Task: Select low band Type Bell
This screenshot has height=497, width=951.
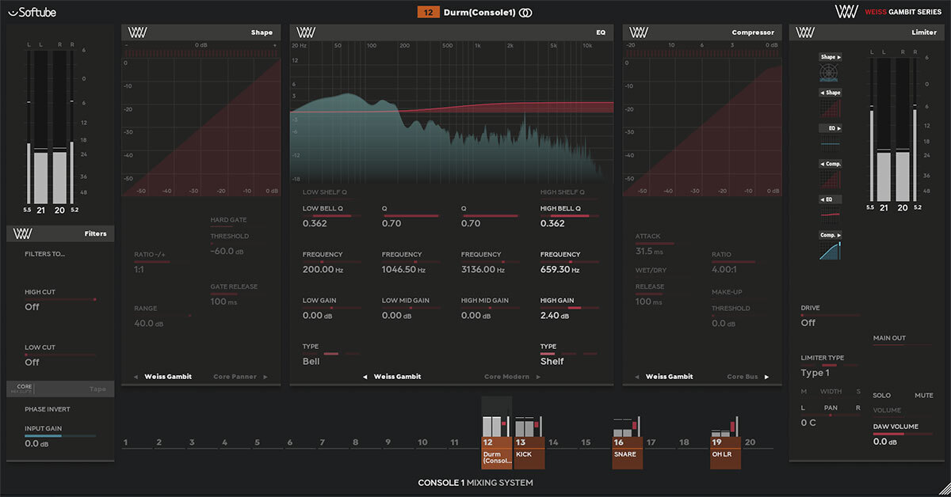Action: [x=311, y=362]
